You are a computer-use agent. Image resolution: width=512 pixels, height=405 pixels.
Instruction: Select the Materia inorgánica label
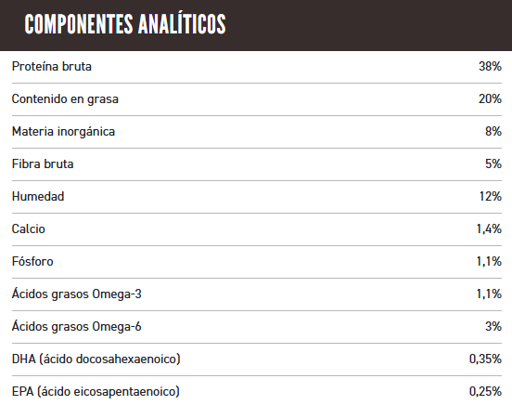(63, 132)
